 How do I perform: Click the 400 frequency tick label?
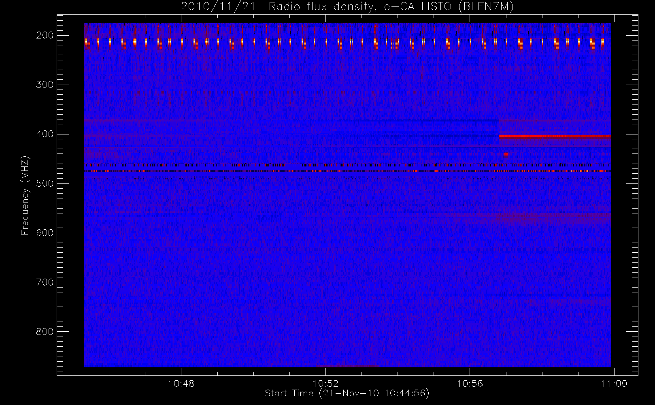[x=45, y=134]
